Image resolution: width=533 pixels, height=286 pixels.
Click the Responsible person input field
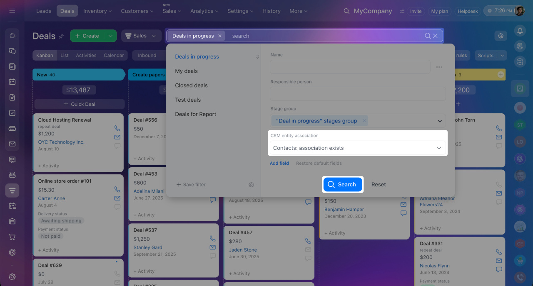tap(358, 94)
